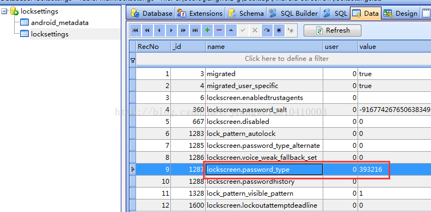Click the refresh data arrow icon
Image resolution: width=431 pixels, height=212 pixels.
[x=267, y=30]
